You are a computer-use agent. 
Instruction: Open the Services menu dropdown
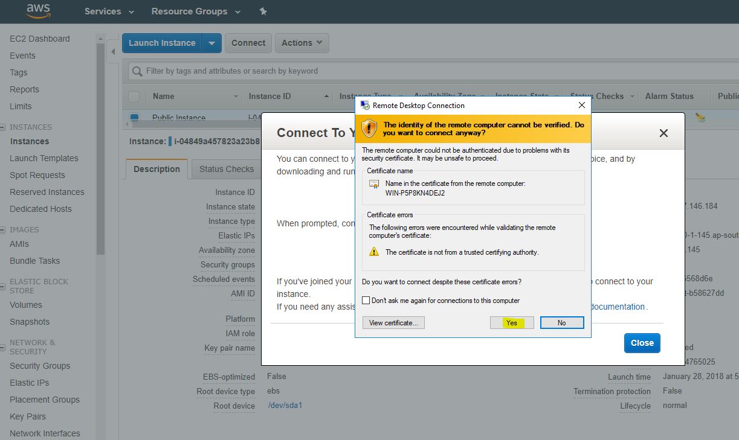[109, 11]
